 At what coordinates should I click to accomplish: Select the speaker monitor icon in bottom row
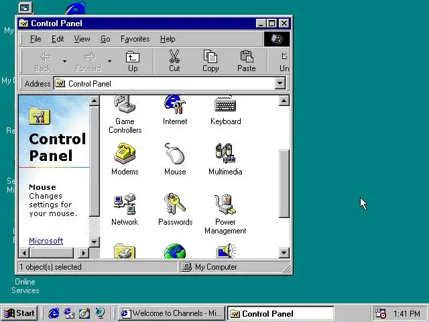click(226, 251)
